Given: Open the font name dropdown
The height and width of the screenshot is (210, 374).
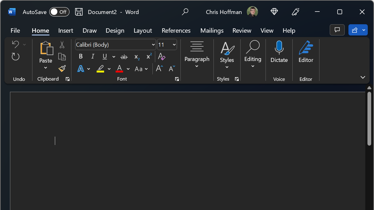Looking at the screenshot, I should (153, 44).
